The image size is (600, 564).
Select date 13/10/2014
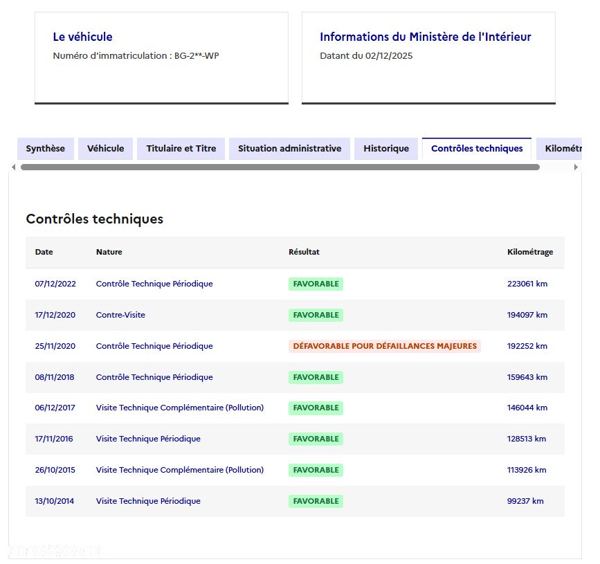click(x=55, y=501)
